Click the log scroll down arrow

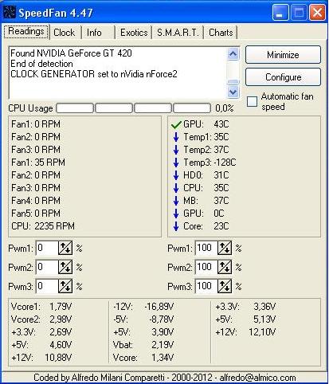(233, 92)
